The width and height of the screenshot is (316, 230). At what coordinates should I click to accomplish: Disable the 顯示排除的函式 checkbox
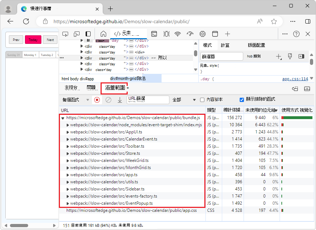(x=241, y=100)
